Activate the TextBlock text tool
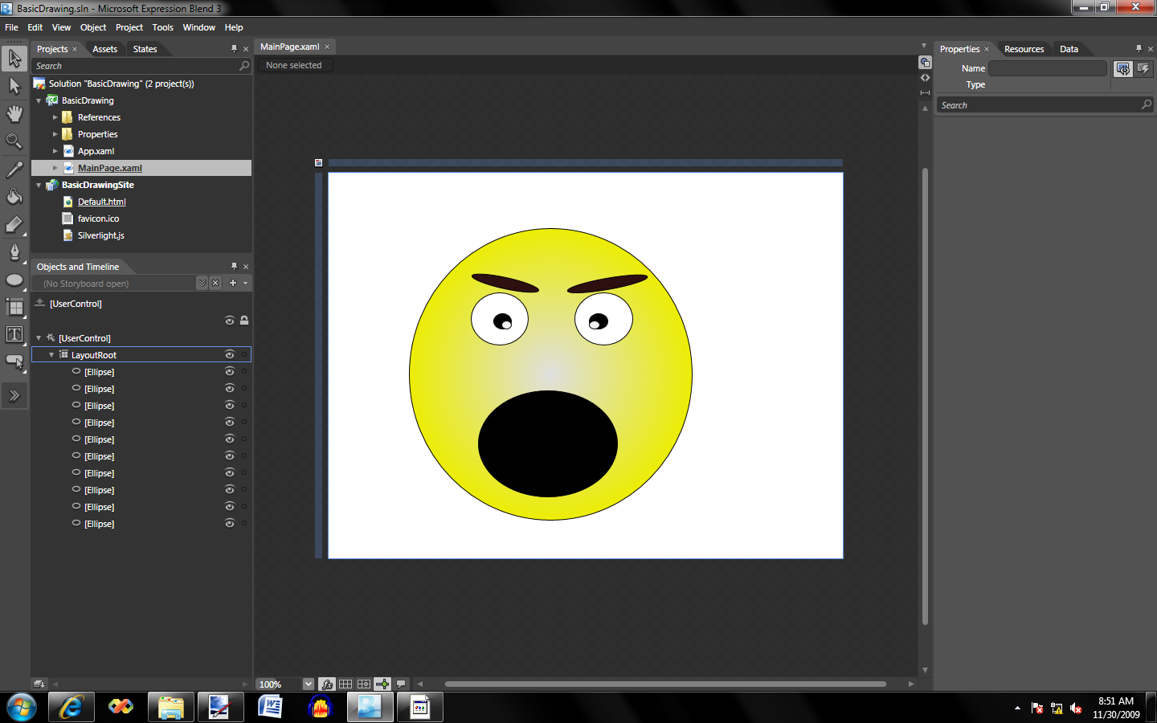Viewport: 1157px width, 723px height. click(x=14, y=334)
